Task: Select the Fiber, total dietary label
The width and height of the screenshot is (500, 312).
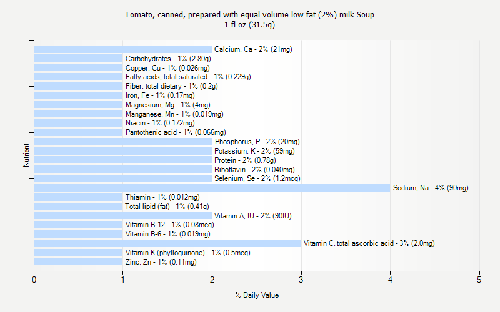Action: point(171,86)
